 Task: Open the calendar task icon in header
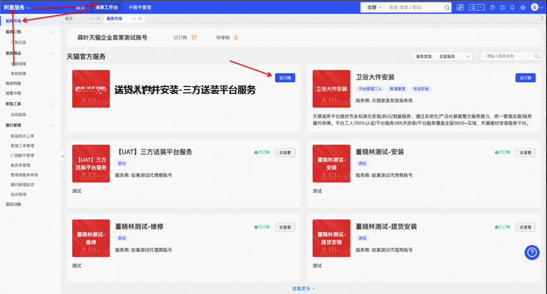502,8
